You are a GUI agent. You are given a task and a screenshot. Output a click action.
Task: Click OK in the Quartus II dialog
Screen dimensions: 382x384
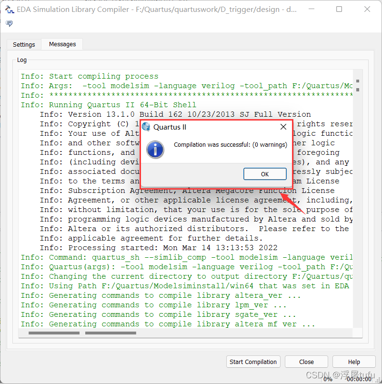click(265, 174)
